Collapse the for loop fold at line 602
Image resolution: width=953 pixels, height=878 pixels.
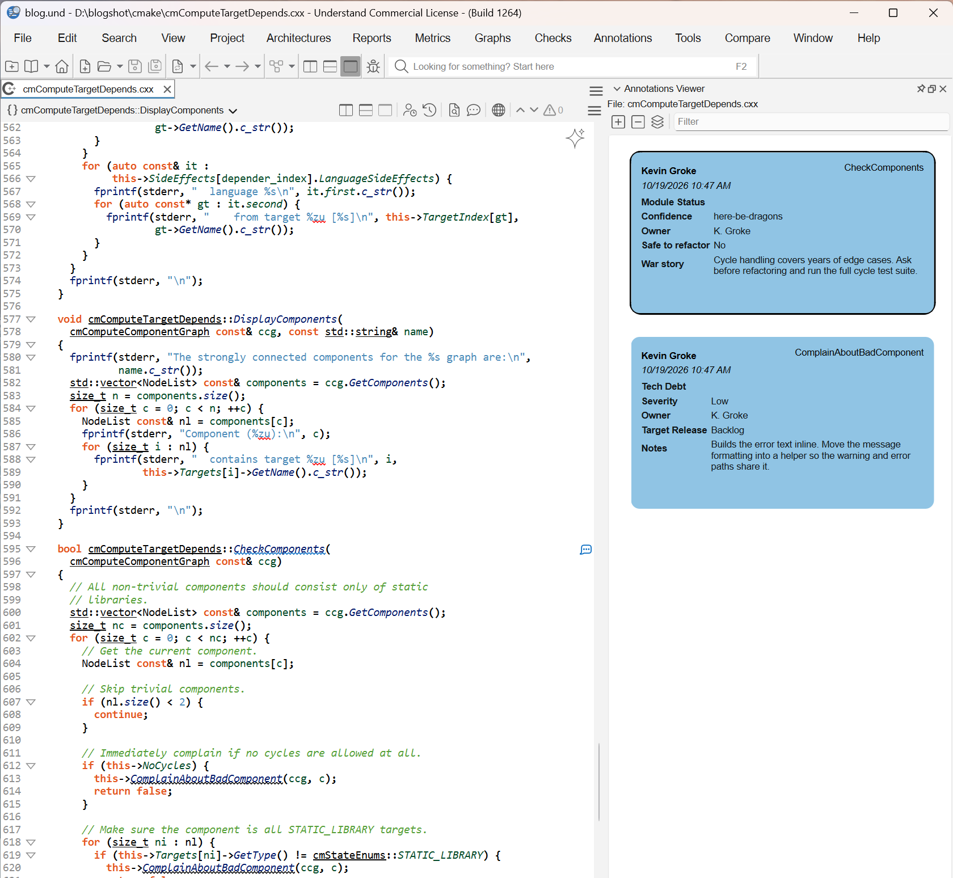[31, 638]
